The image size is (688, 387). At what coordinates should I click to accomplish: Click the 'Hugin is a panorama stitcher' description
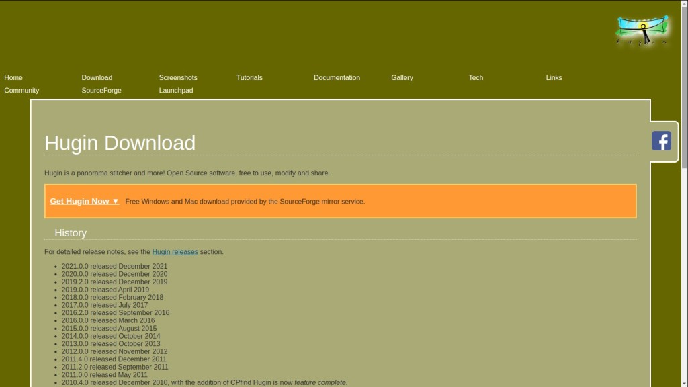click(187, 173)
